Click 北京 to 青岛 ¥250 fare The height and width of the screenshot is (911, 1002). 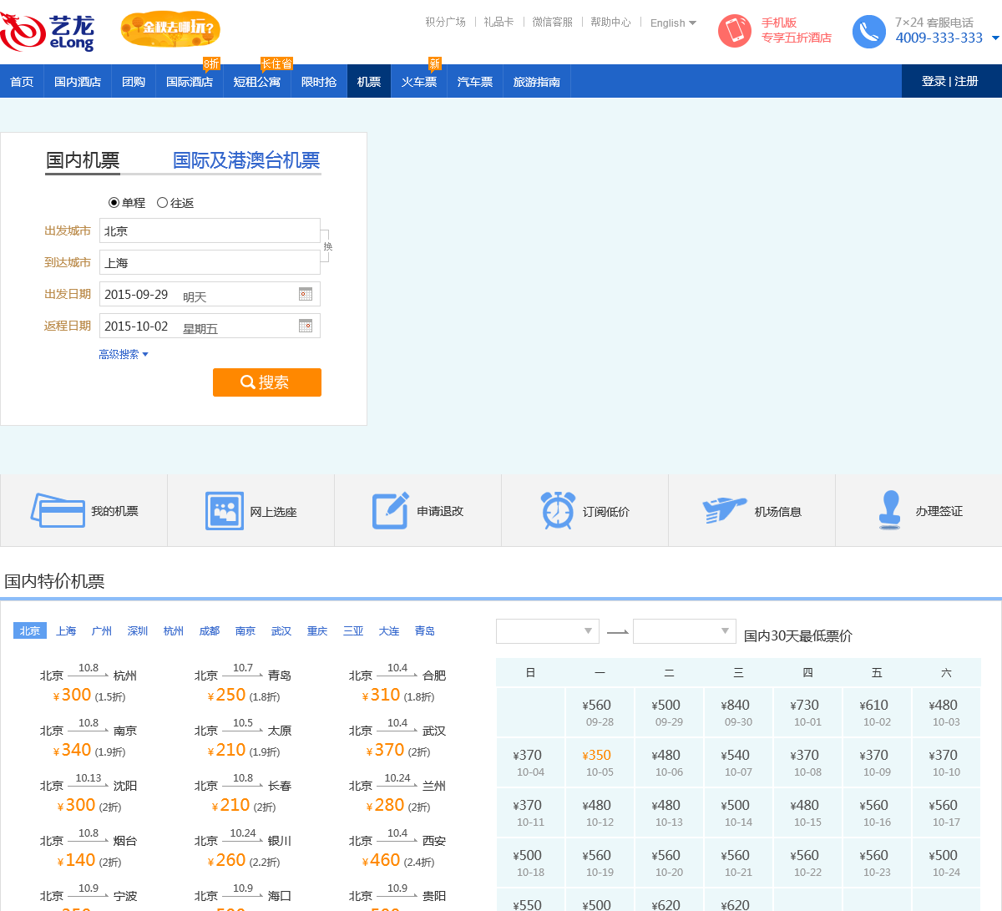coord(243,685)
